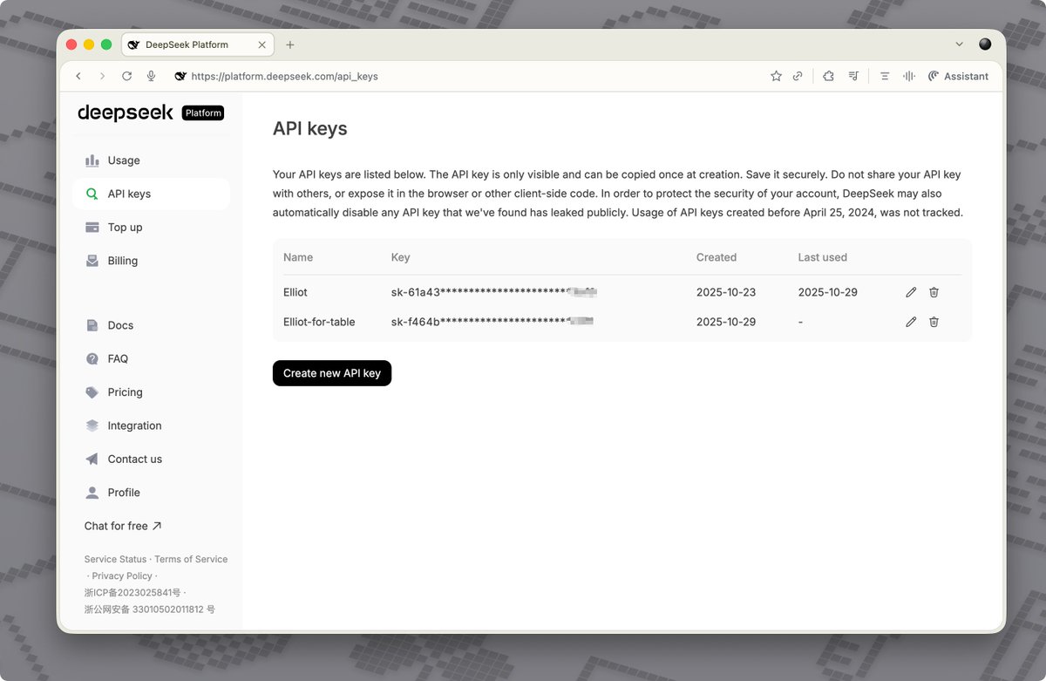Open Top up in the sidebar
This screenshot has height=681, width=1046.
[x=151, y=228]
